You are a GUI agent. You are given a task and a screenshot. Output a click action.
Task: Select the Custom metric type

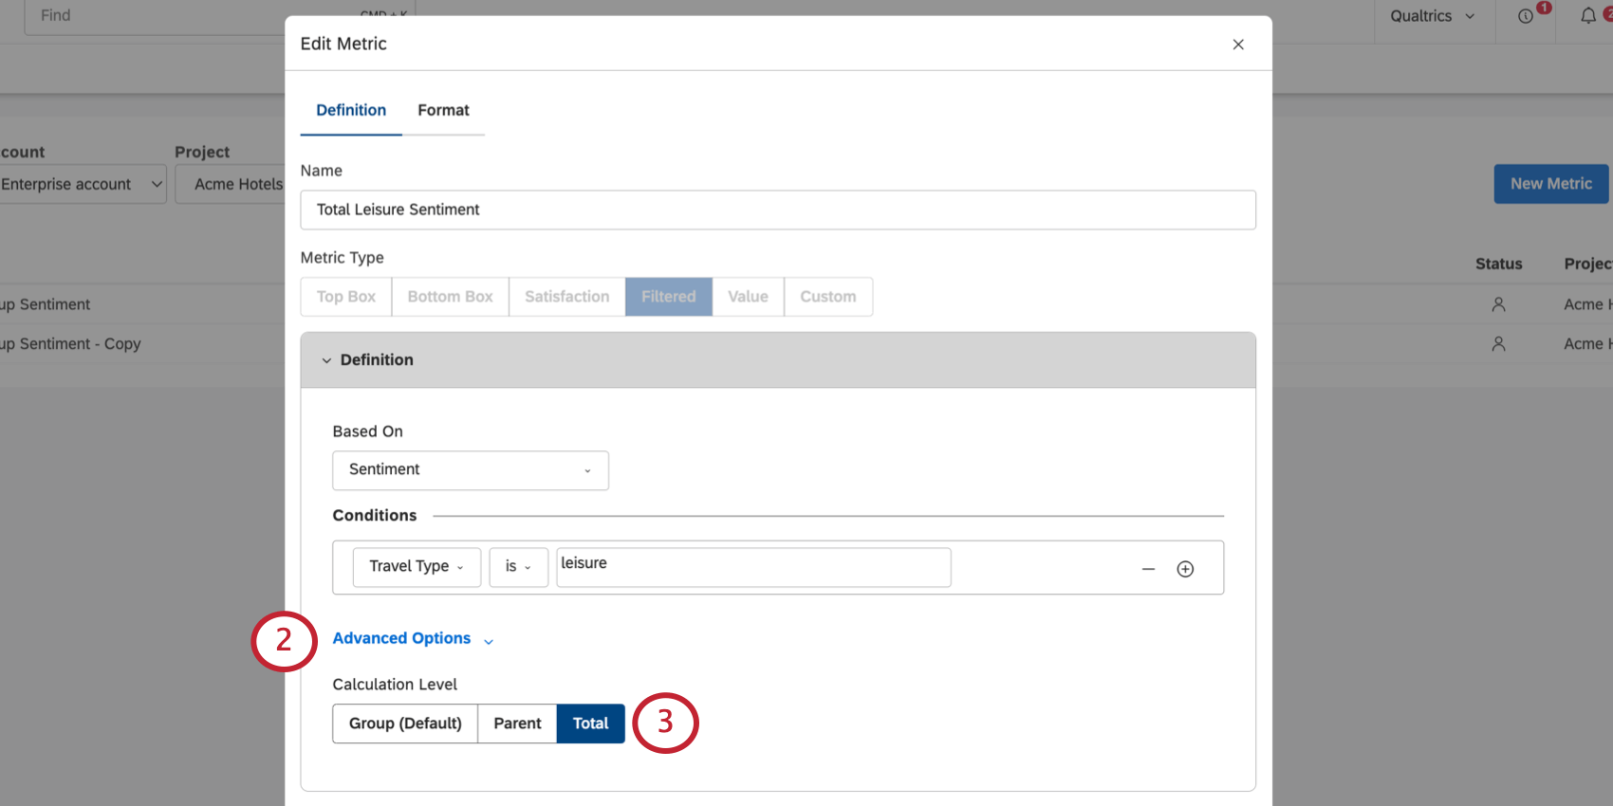(x=828, y=297)
